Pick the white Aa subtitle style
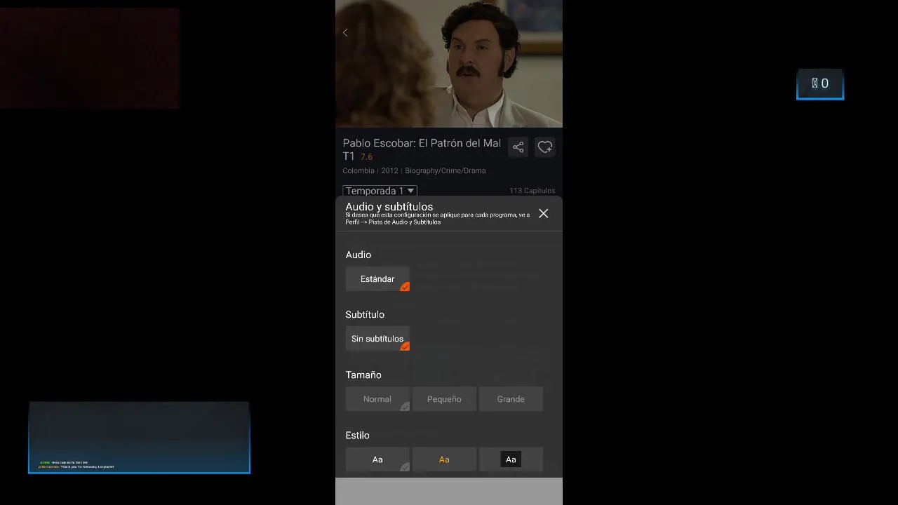 [x=377, y=459]
